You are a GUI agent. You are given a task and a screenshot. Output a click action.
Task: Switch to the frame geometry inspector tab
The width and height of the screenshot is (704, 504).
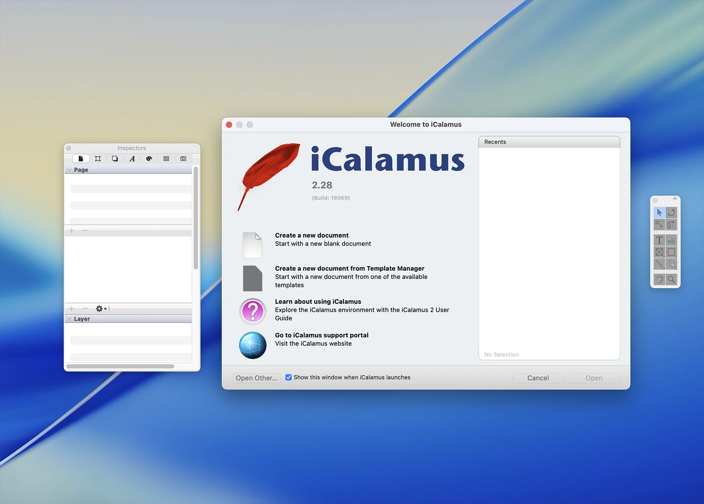[98, 159]
